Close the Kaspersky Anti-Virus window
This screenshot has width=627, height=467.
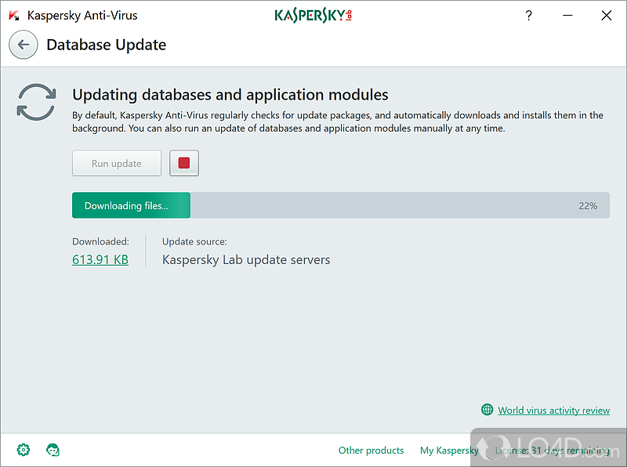pos(606,15)
